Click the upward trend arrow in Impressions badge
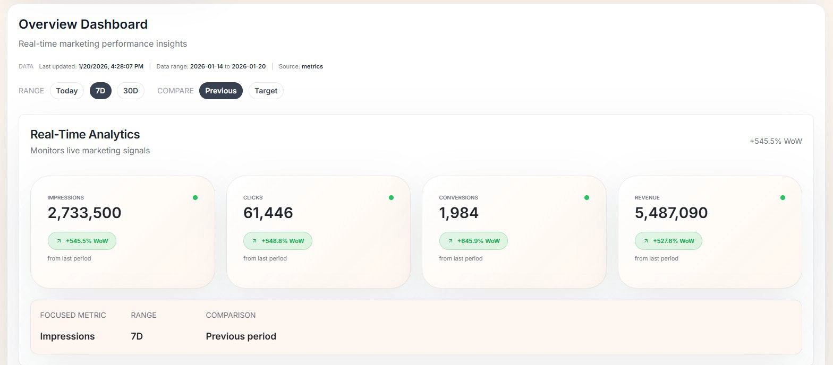 (58, 241)
